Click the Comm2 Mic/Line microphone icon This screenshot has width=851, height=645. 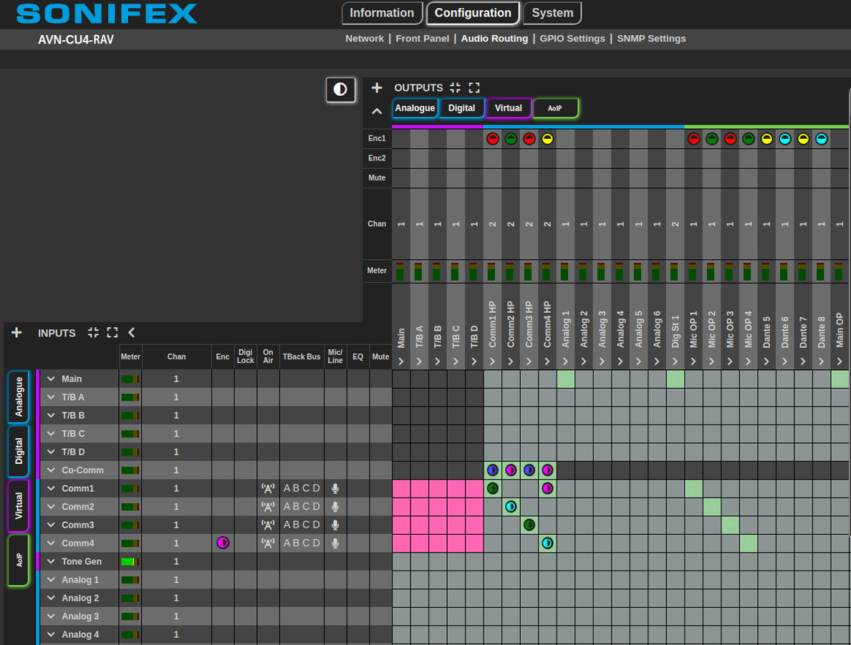335,507
